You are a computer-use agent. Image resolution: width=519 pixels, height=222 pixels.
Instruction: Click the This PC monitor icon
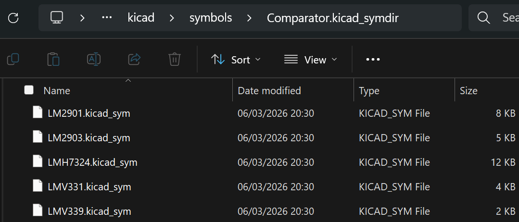57,18
